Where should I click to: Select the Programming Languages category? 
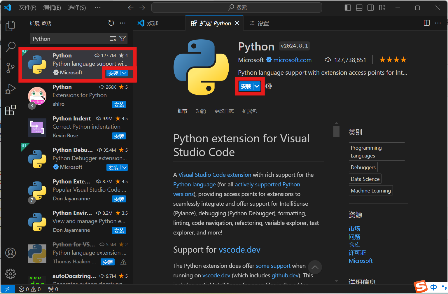pos(377,152)
